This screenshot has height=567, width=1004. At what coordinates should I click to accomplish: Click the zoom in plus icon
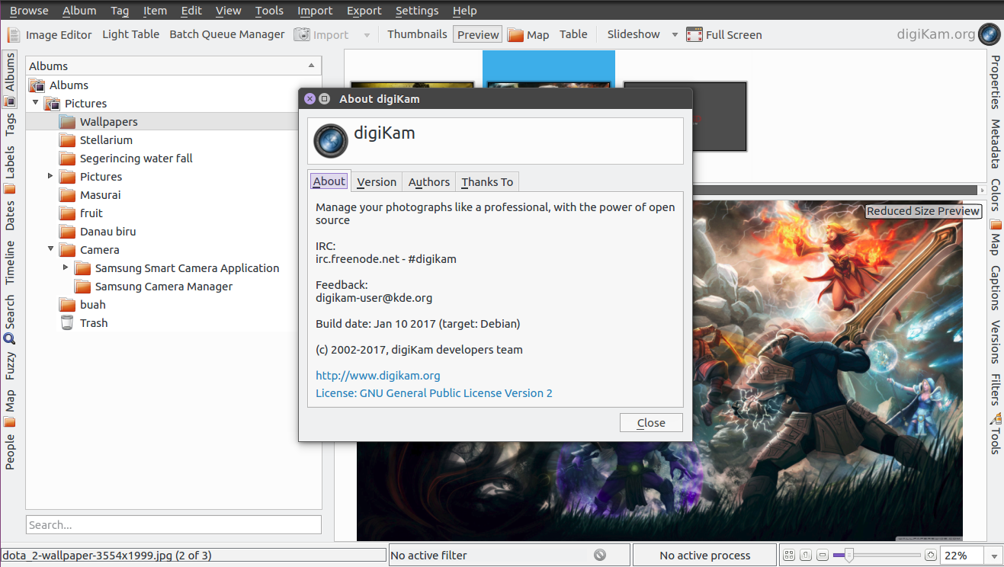(x=930, y=556)
